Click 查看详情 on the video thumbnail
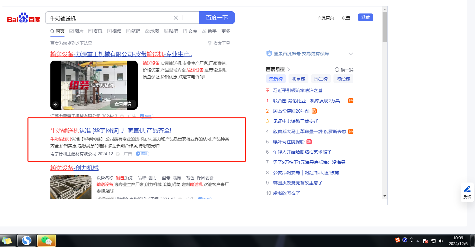This screenshot has height=247, width=475. pos(123,104)
